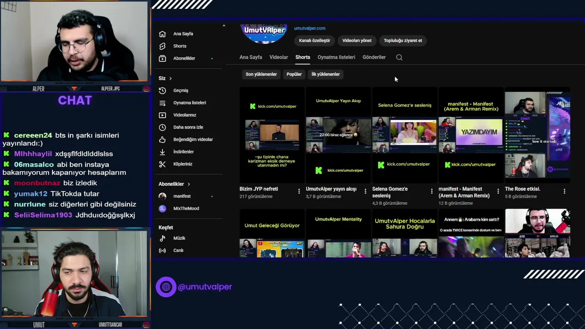Open MixTheMood channel avatar in subscriptions
The image size is (585, 329).
coord(162,208)
